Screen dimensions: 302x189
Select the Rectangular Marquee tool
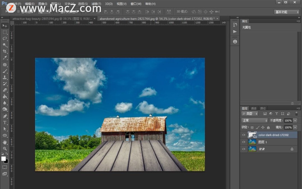pos(5,32)
